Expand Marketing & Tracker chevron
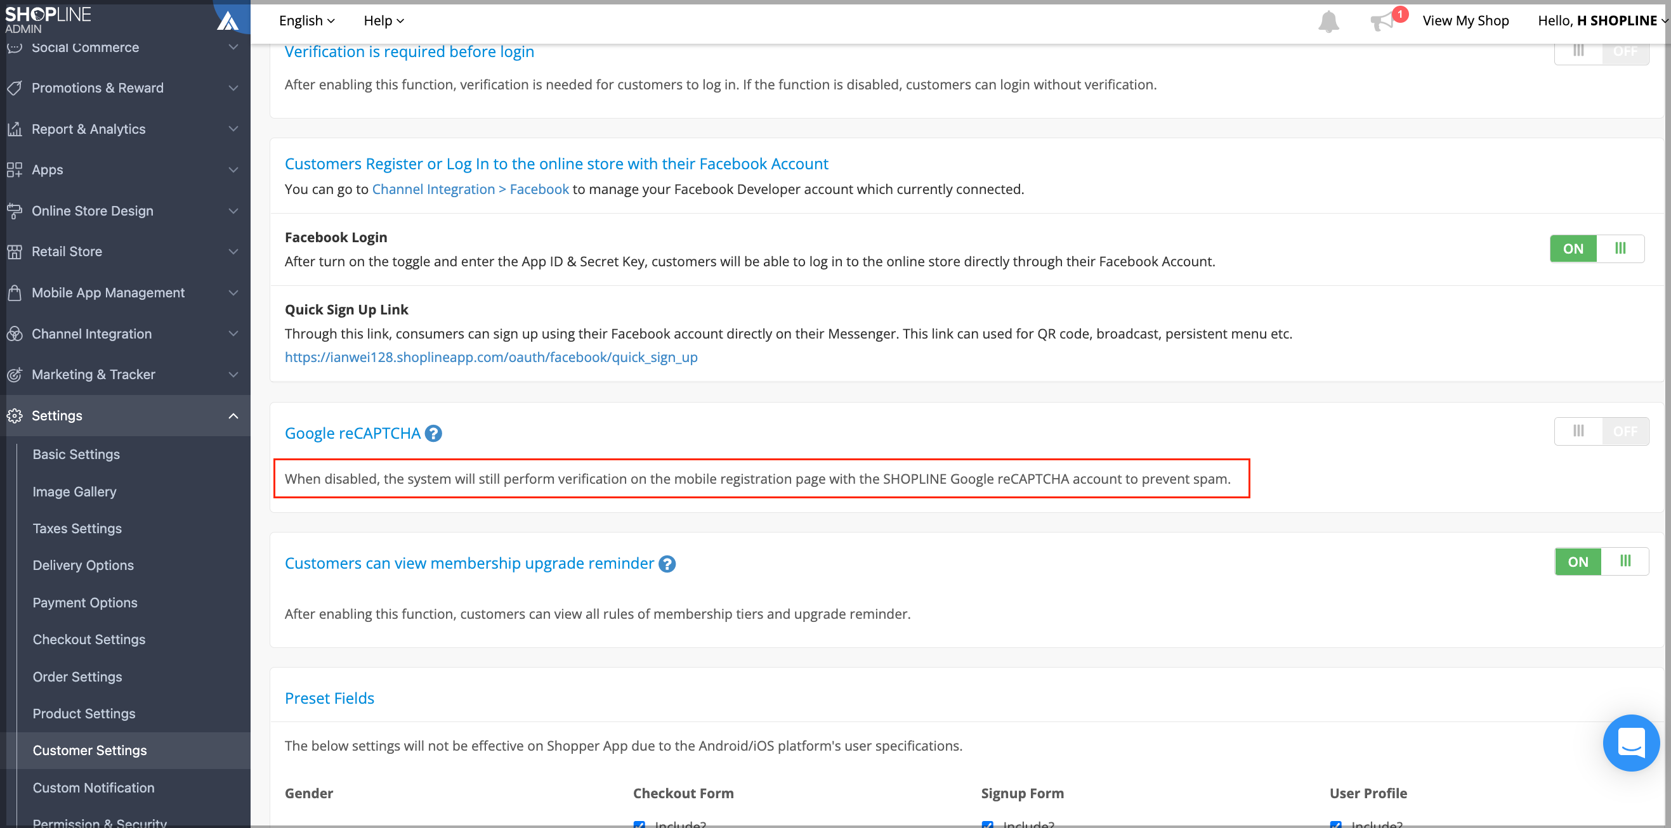 point(233,375)
